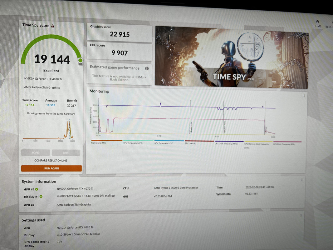Click the Average score value 18 509
This screenshot has width=333, height=250.
click(x=51, y=105)
